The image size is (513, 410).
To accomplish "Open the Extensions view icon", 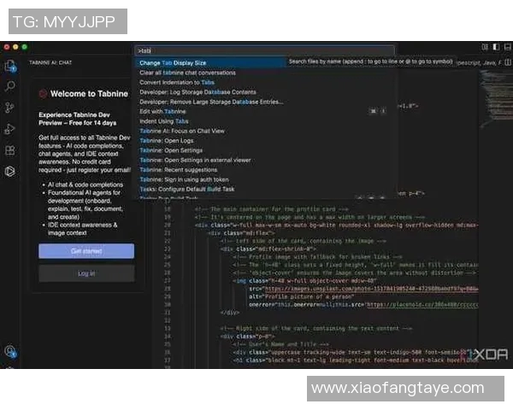I will pyautogui.click(x=9, y=150).
